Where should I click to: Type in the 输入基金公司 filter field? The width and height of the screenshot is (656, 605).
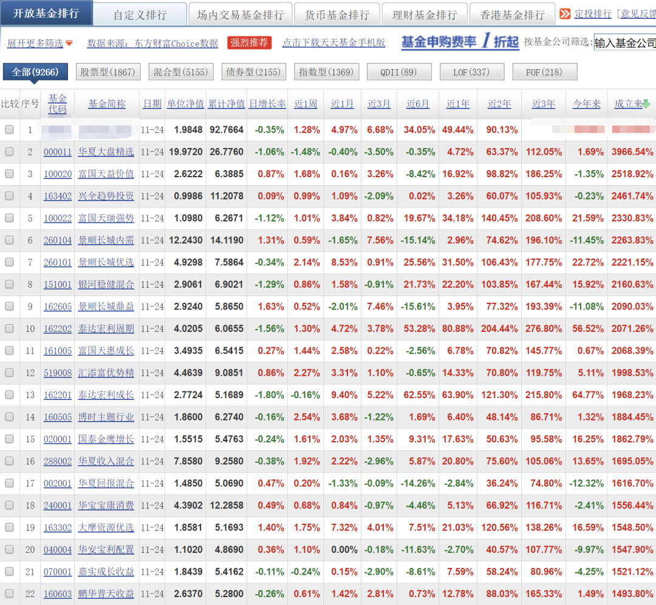tap(624, 43)
